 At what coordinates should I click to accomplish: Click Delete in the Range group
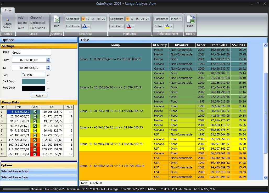tap(22, 23)
